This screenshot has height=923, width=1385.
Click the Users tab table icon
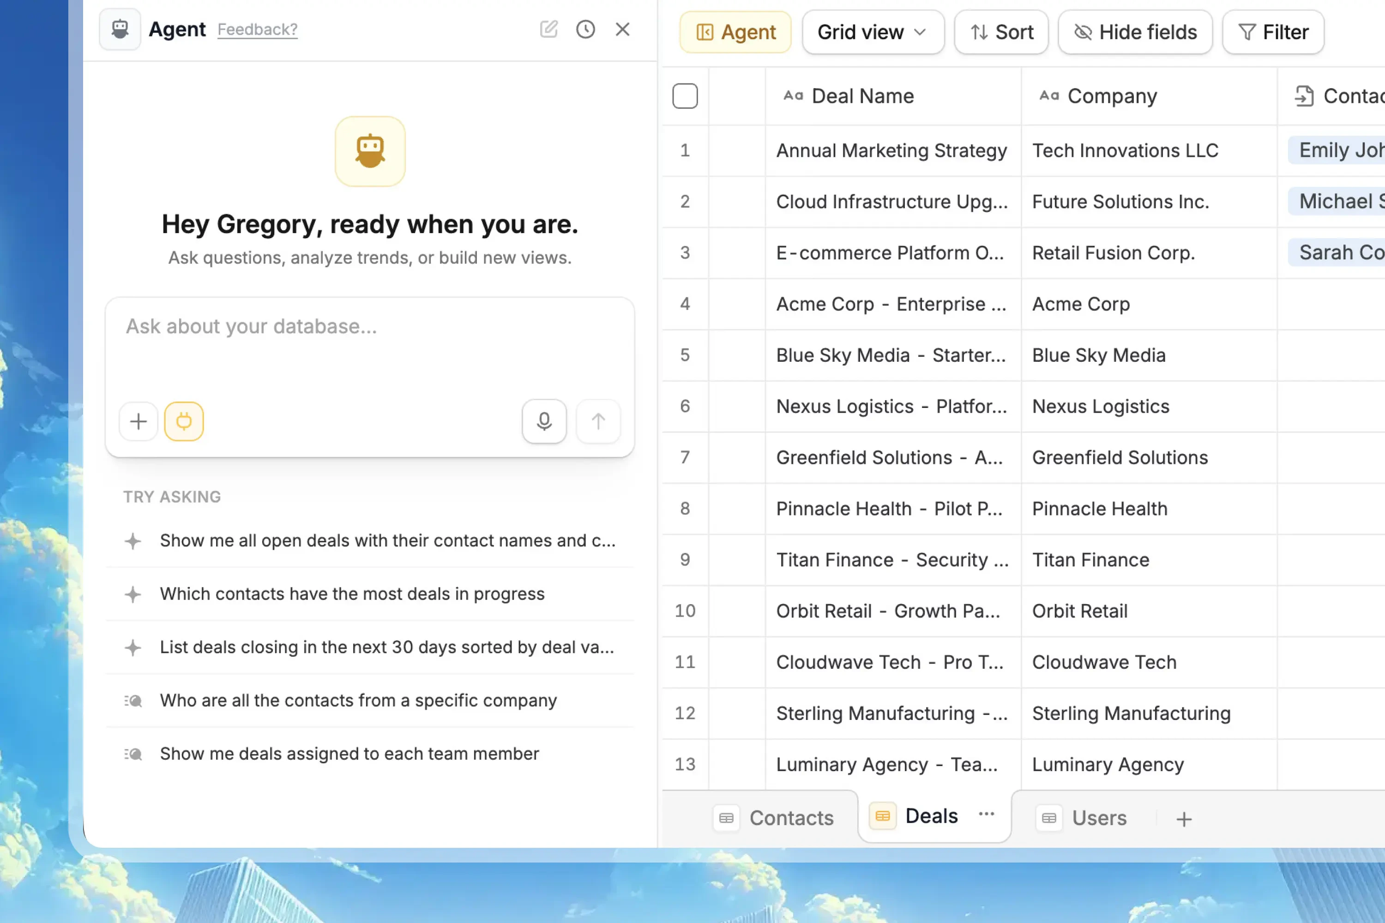1049,818
